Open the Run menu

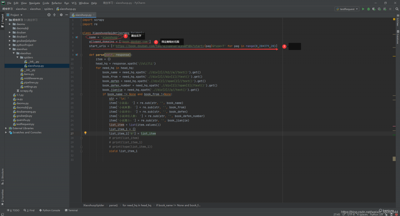(67, 3)
